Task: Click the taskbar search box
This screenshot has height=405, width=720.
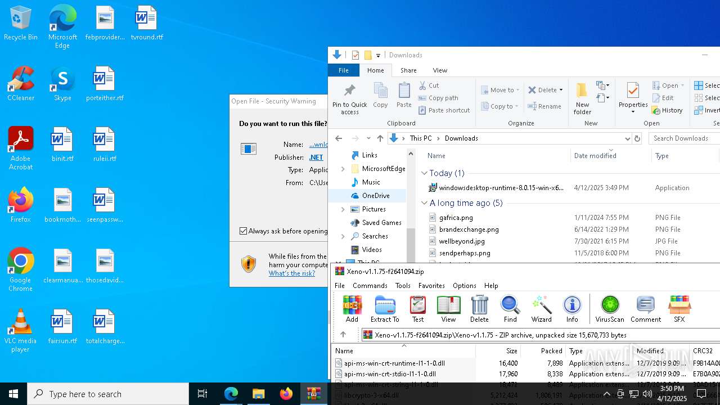Action: (108, 394)
